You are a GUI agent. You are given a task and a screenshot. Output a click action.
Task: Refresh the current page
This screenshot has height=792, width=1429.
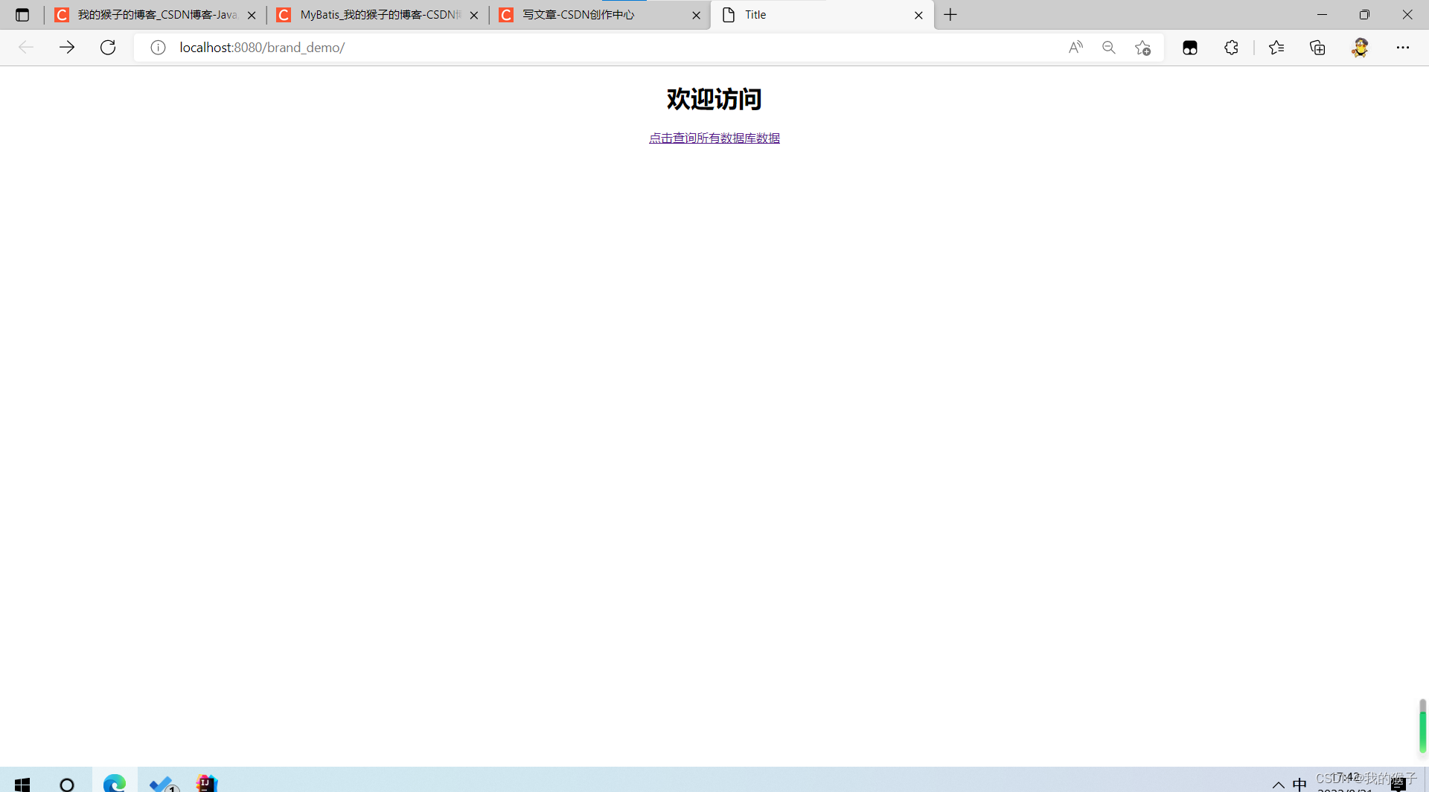coord(108,48)
